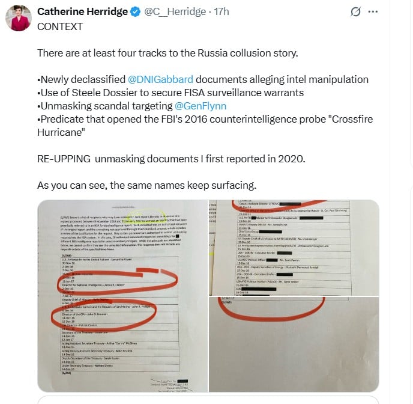Open the left unmasking document photo

click(122, 296)
